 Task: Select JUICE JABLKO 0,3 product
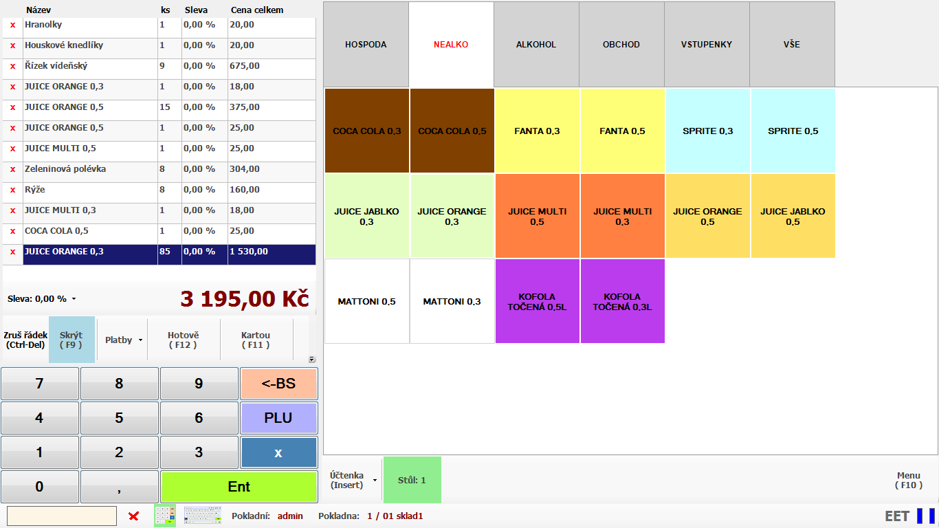pos(367,216)
